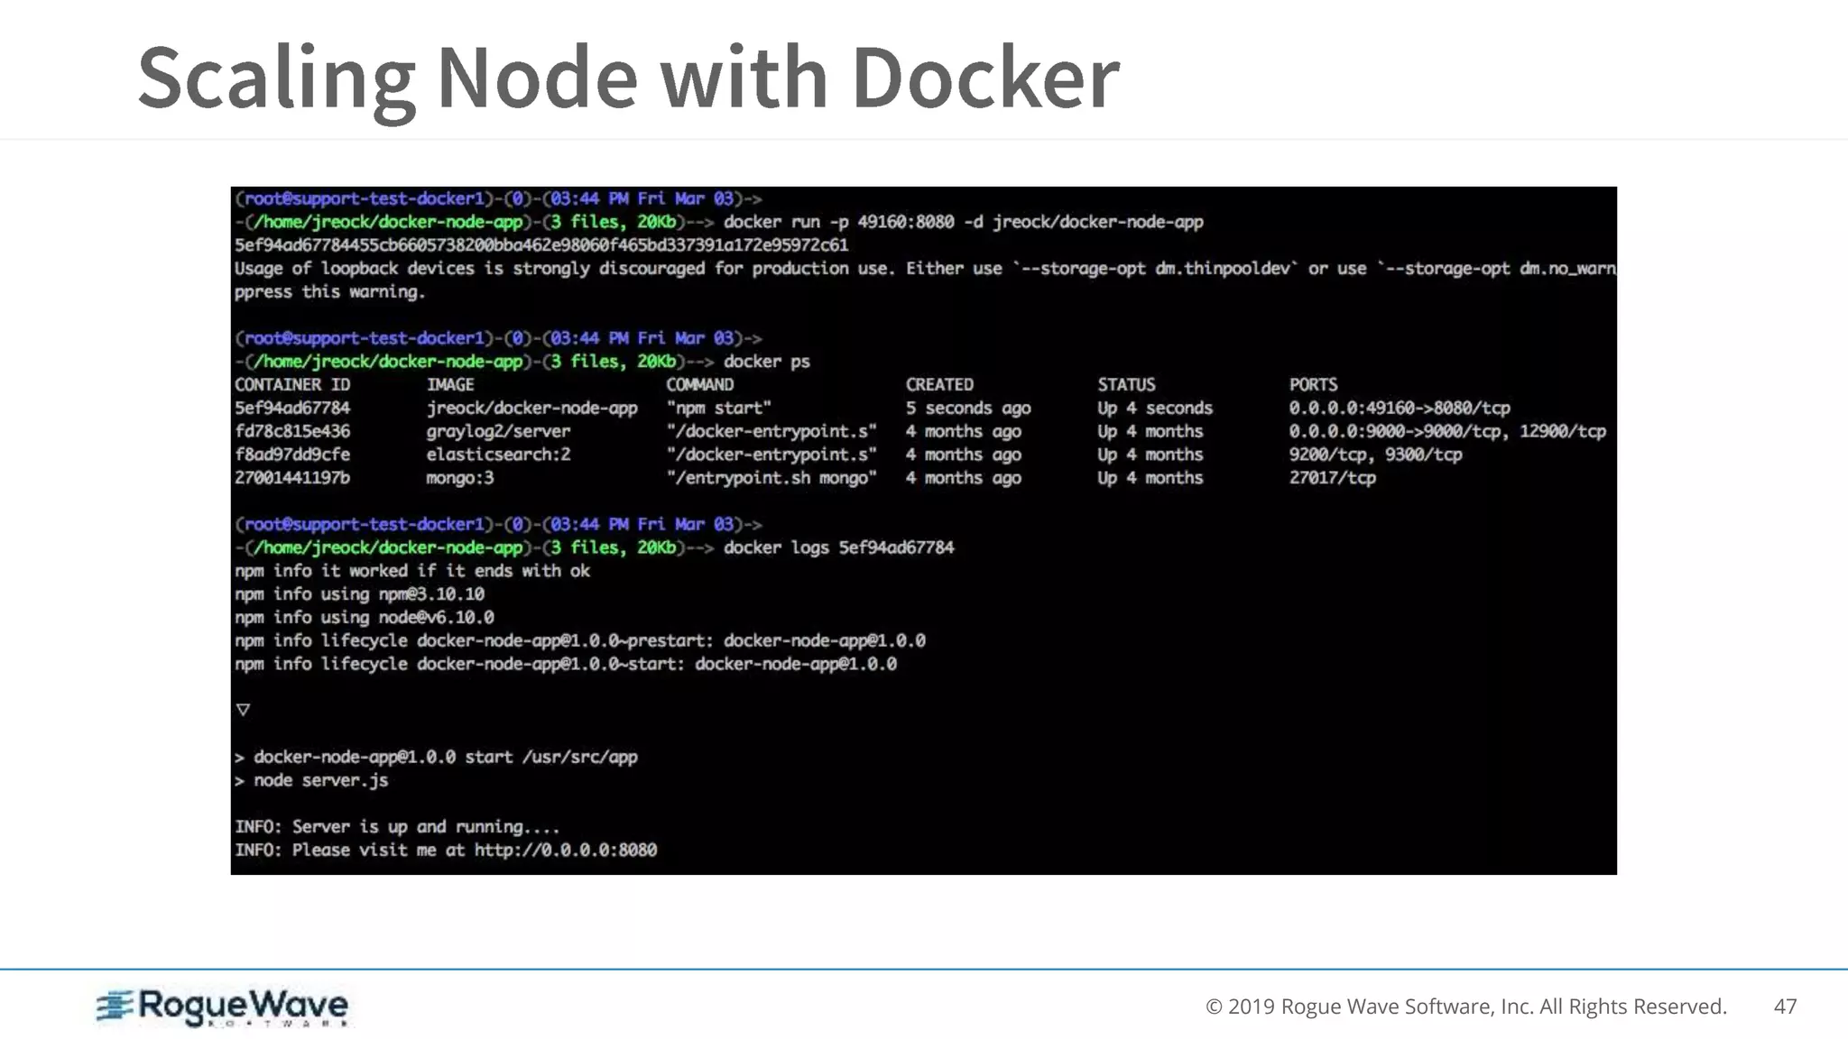Click the triangle symbol in terminal output
The image size is (1848, 1039).
click(x=243, y=710)
